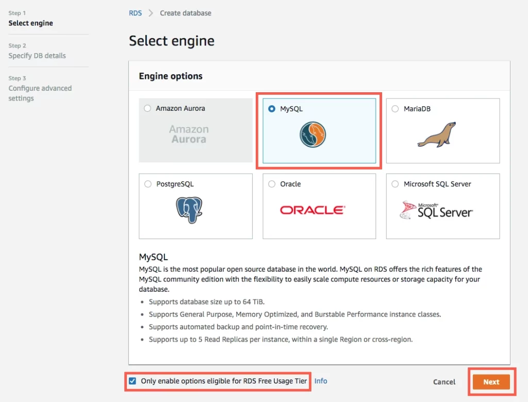Select the Microsoft SQL Server radio button

click(x=395, y=184)
